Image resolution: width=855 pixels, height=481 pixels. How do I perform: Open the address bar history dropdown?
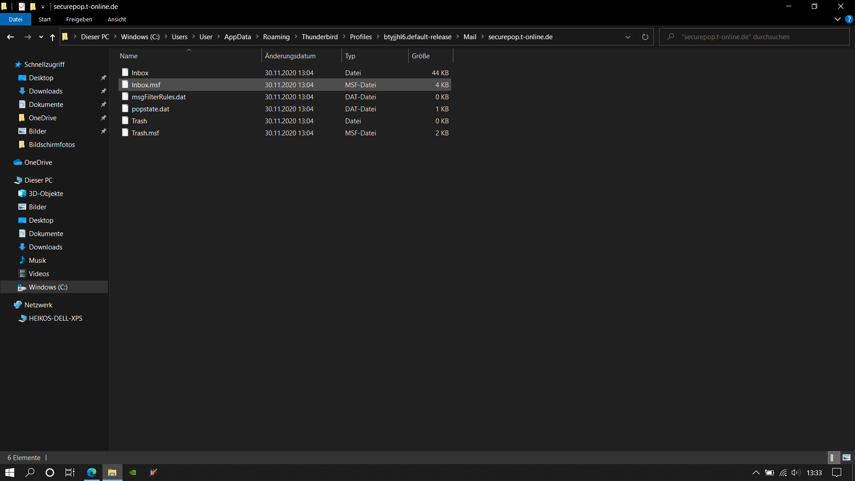pyautogui.click(x=627, y=37)
